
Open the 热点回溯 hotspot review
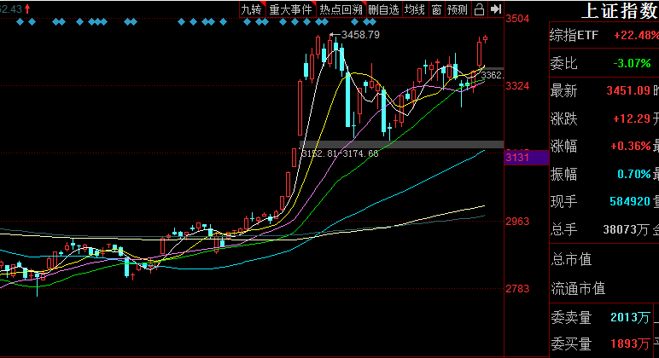tap(341, 9)
